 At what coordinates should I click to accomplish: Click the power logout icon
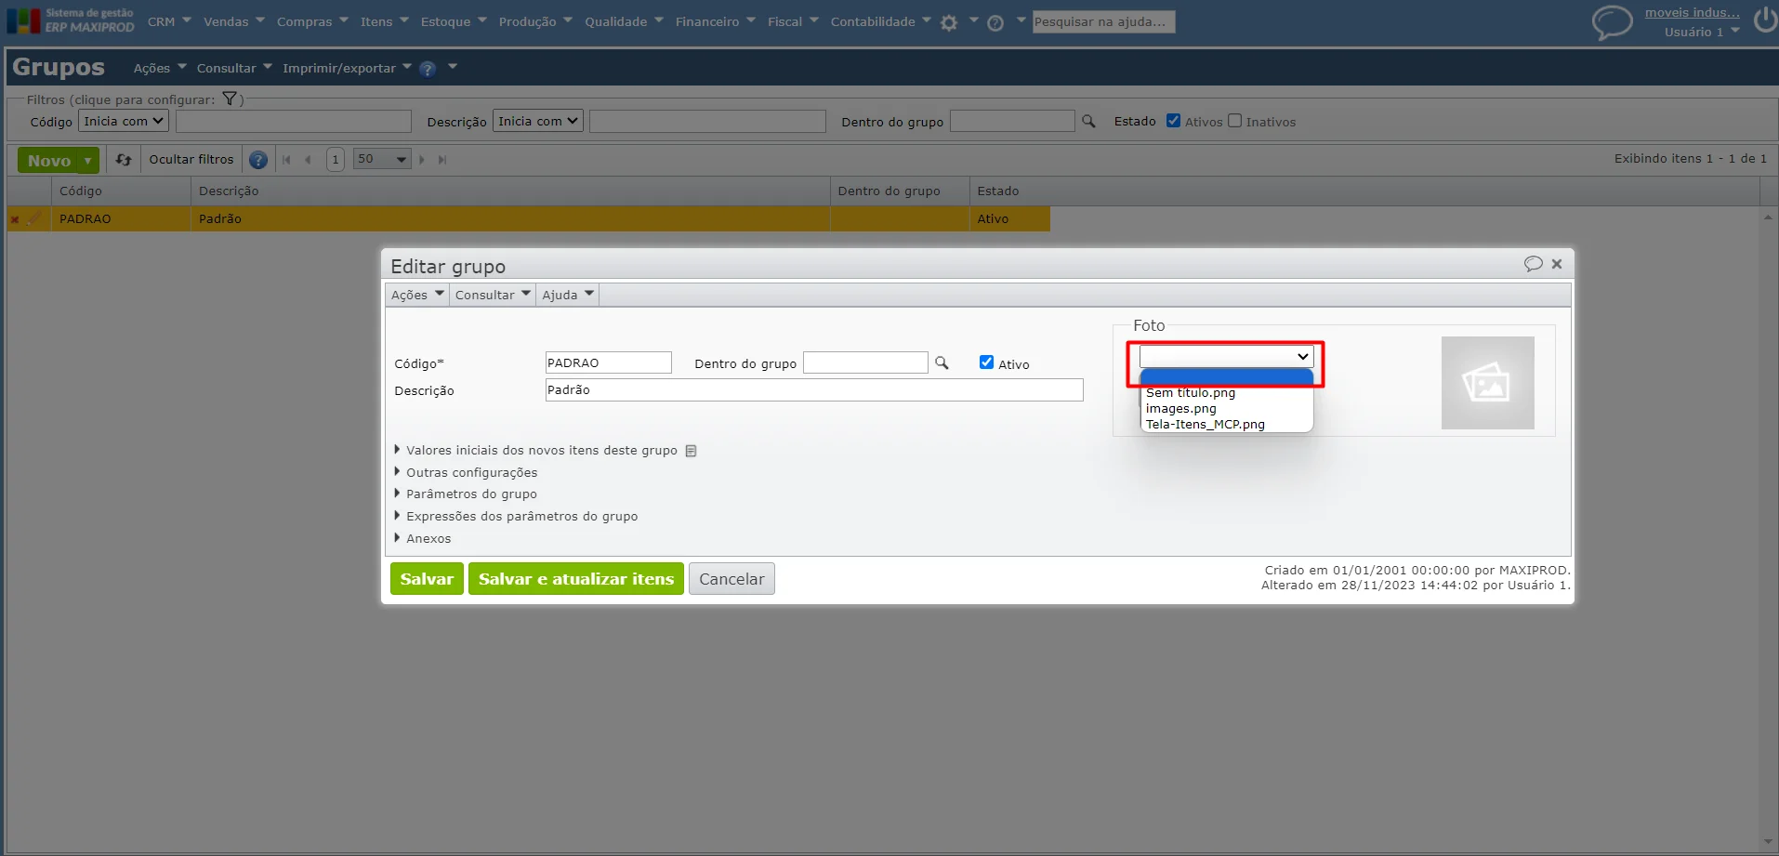(1765, 20)
